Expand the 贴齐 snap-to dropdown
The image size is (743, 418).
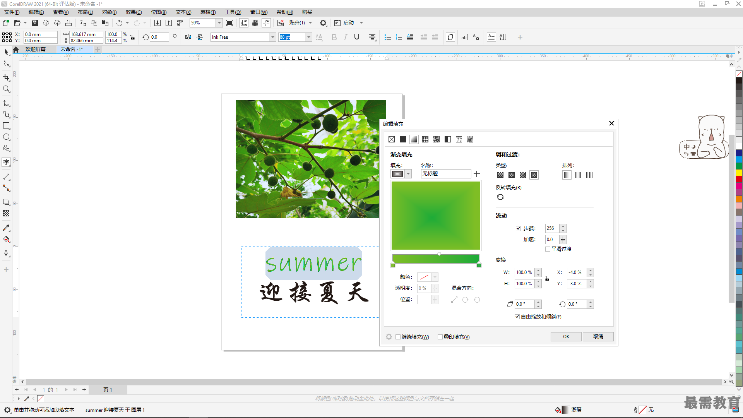(x=310, y=23)
